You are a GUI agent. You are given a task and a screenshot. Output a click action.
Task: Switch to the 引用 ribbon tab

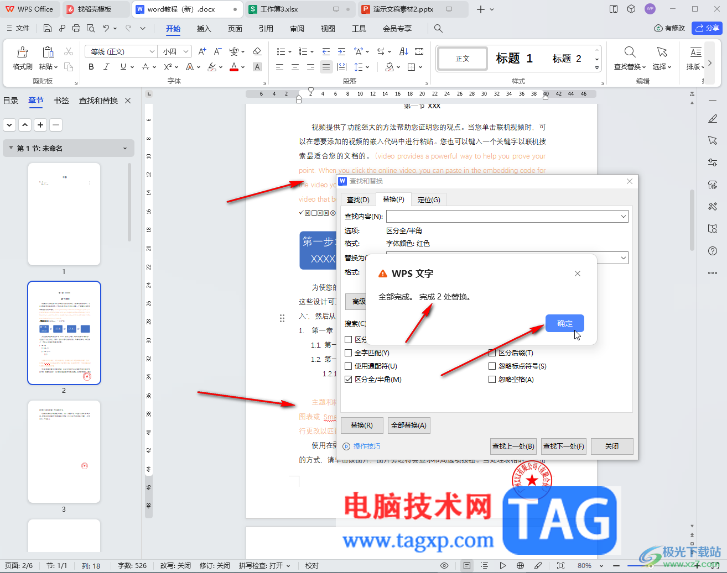(266, 29)
